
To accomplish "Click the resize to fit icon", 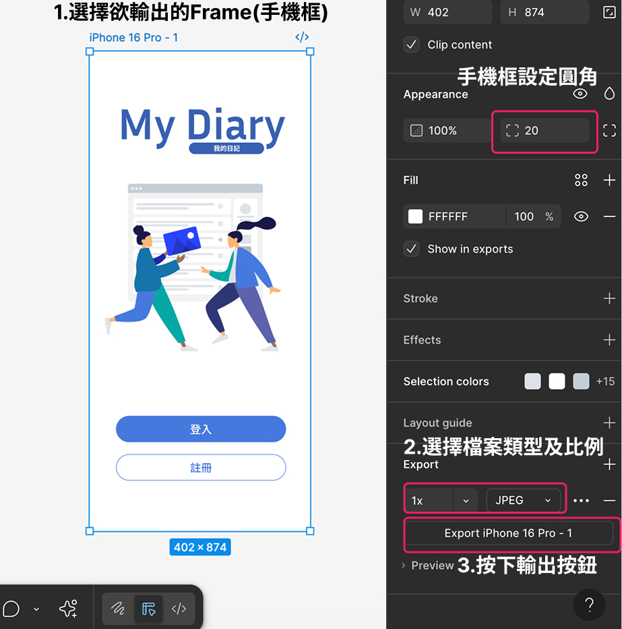I will 609,12.
